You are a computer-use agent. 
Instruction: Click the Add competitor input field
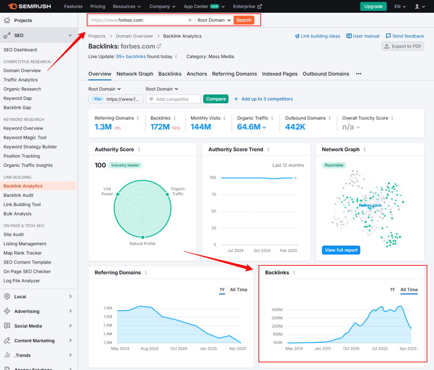point(173,99)
